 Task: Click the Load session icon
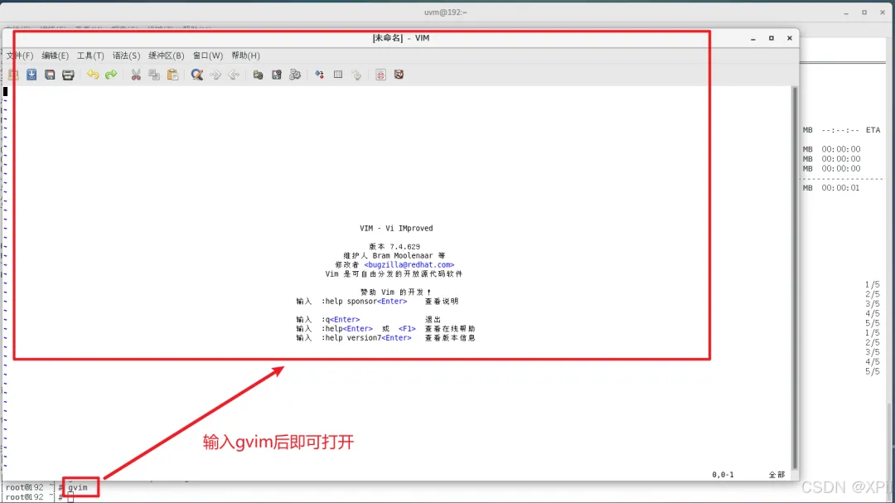[x=258, y=75]
